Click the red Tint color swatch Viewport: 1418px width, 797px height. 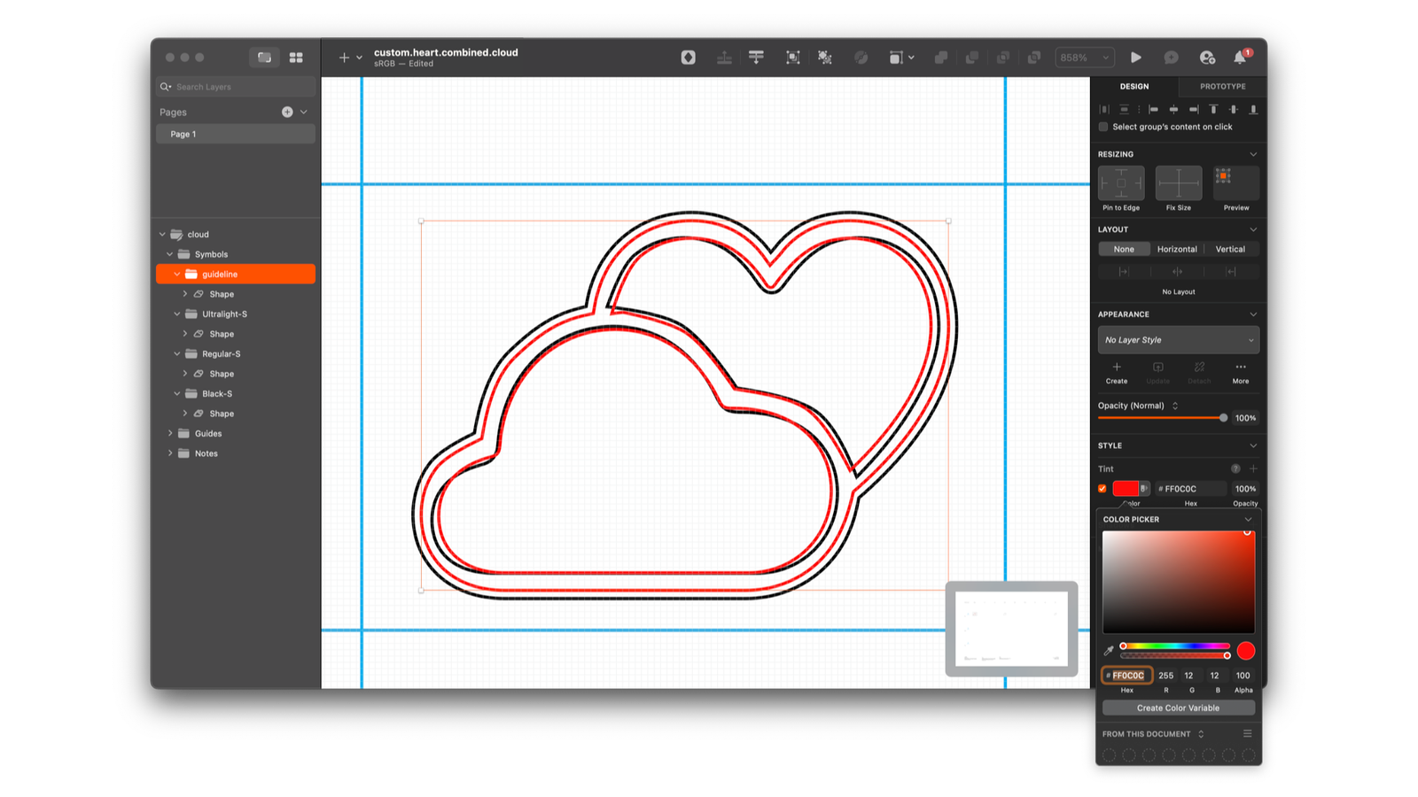[x=1128, y=488]
